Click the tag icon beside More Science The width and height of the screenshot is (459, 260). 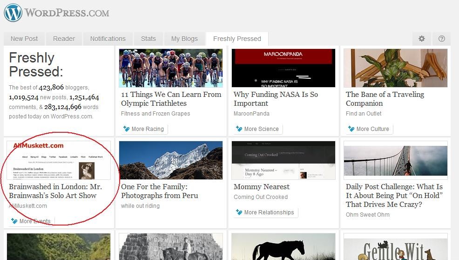239,129
